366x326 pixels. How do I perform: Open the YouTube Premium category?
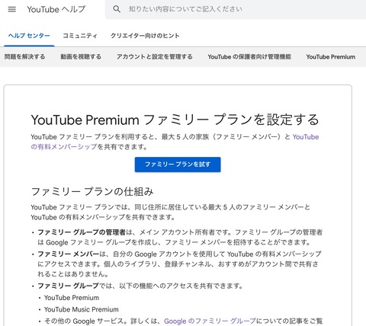coord(331,57)
